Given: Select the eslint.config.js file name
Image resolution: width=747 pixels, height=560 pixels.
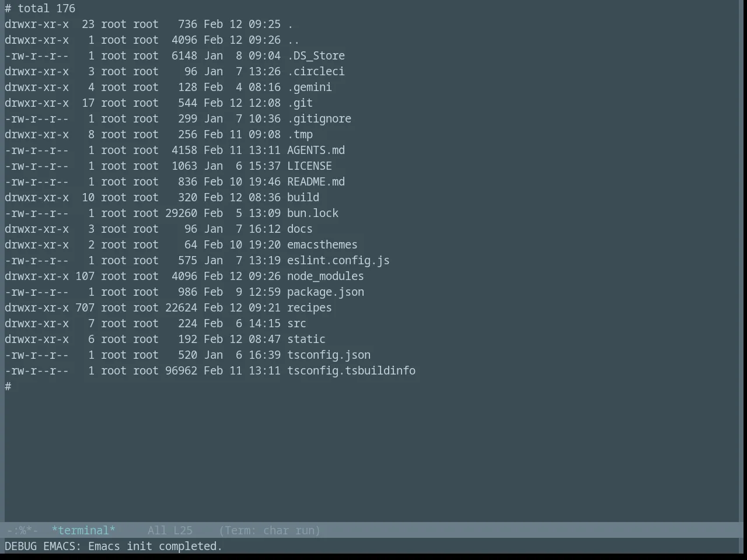Looking at the screenshot, I should click(338, 261).
